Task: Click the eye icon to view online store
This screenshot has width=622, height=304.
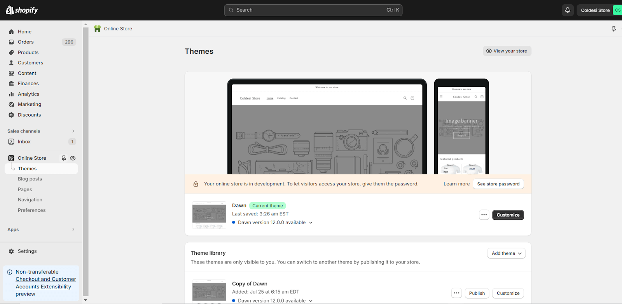Action: [x=73, y=158]
